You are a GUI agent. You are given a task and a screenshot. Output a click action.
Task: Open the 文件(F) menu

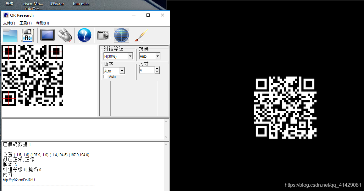point(9,23)
